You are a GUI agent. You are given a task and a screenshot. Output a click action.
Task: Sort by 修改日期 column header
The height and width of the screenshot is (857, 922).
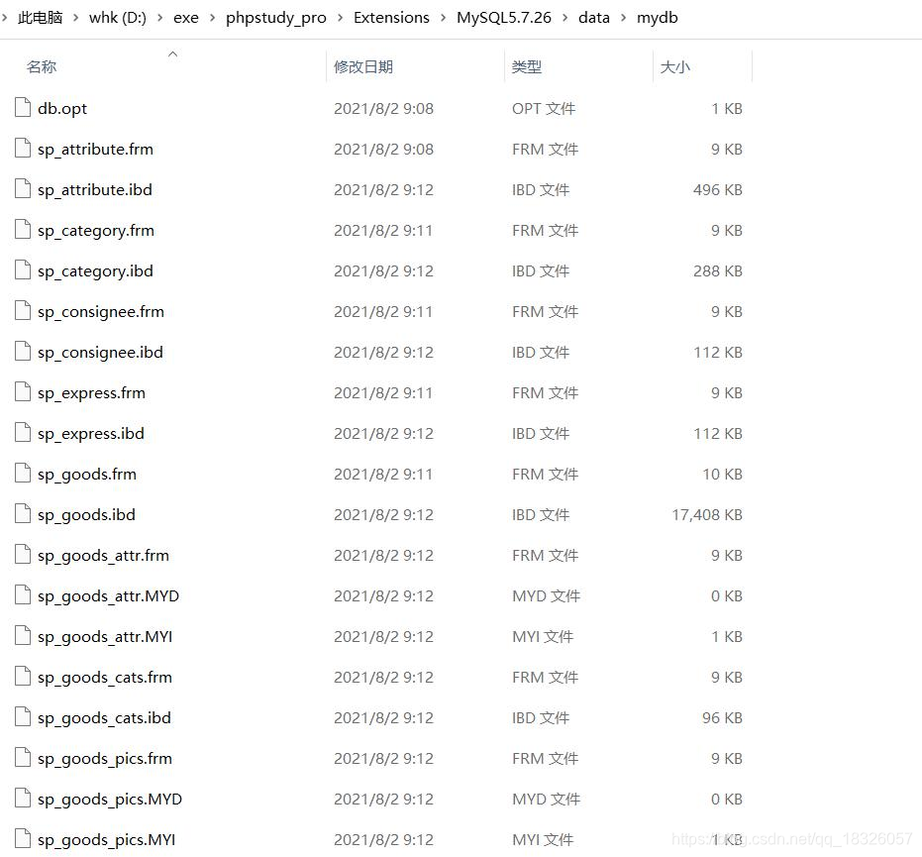pos(362,66)
